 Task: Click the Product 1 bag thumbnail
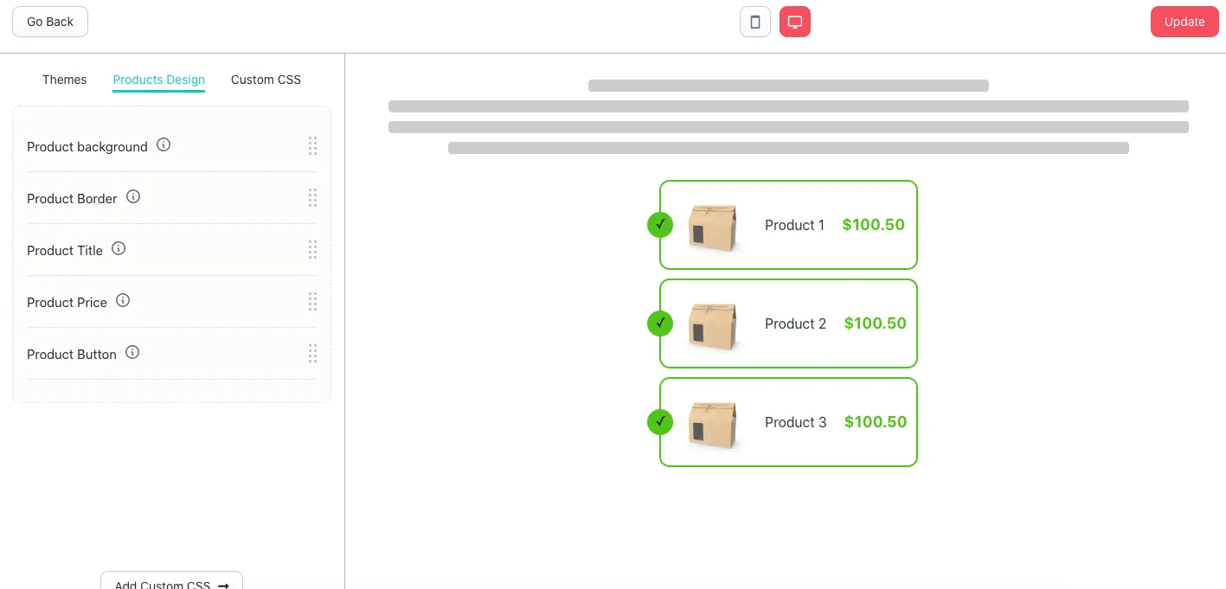(713, 227)
